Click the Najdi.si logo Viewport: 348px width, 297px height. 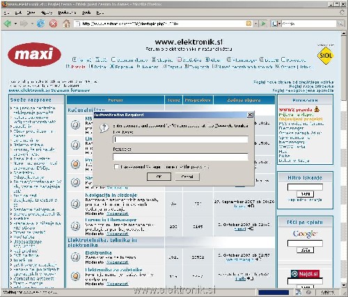tap(305, 274)
